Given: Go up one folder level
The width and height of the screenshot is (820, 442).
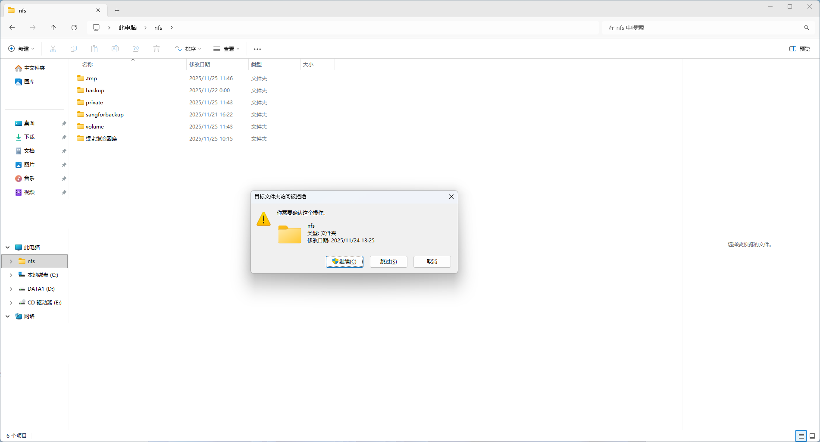Looking at the screenshot, I should 53,28.
